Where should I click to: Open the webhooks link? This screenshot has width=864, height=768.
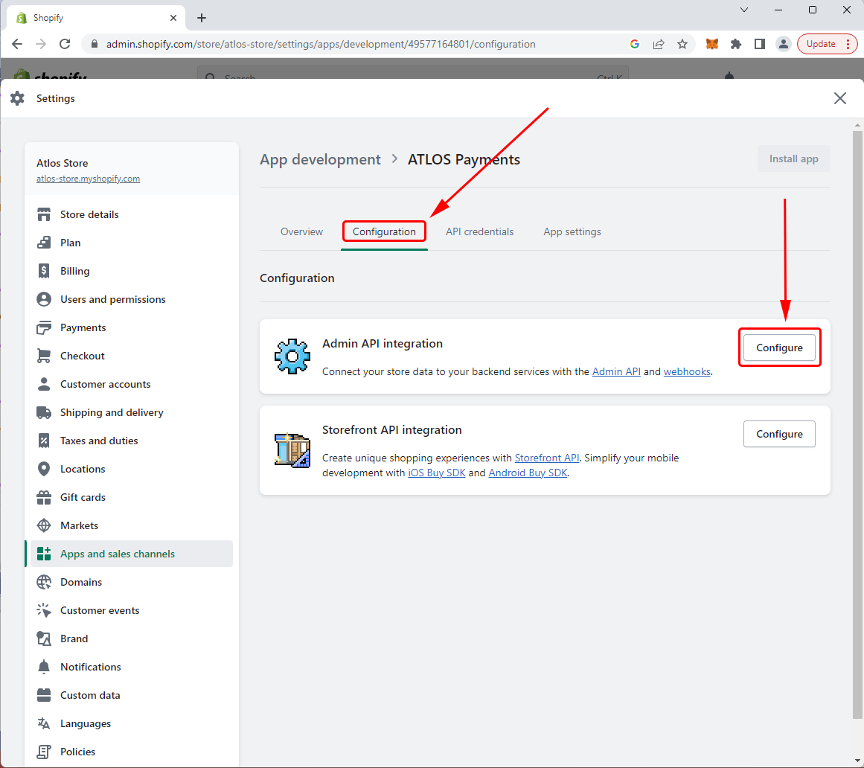pyautogui.click(x=687, y=372)
